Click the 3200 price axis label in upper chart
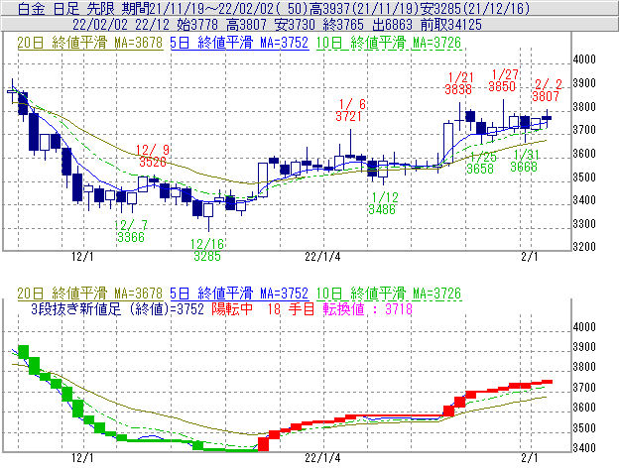This screenshot has width=619, height=471. point(584,247)
